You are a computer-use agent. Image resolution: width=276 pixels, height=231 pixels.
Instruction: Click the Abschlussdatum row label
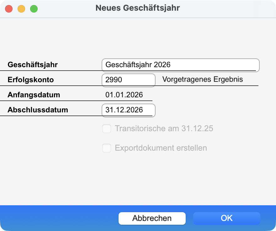pos(38,110)
